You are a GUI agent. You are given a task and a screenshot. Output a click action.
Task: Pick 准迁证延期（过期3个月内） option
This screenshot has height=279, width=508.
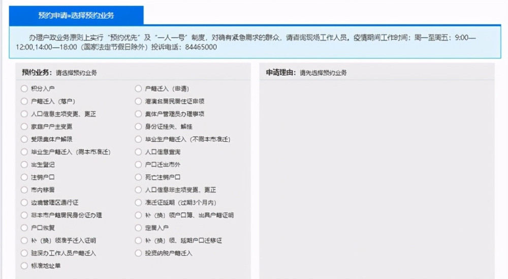point(138,203)
